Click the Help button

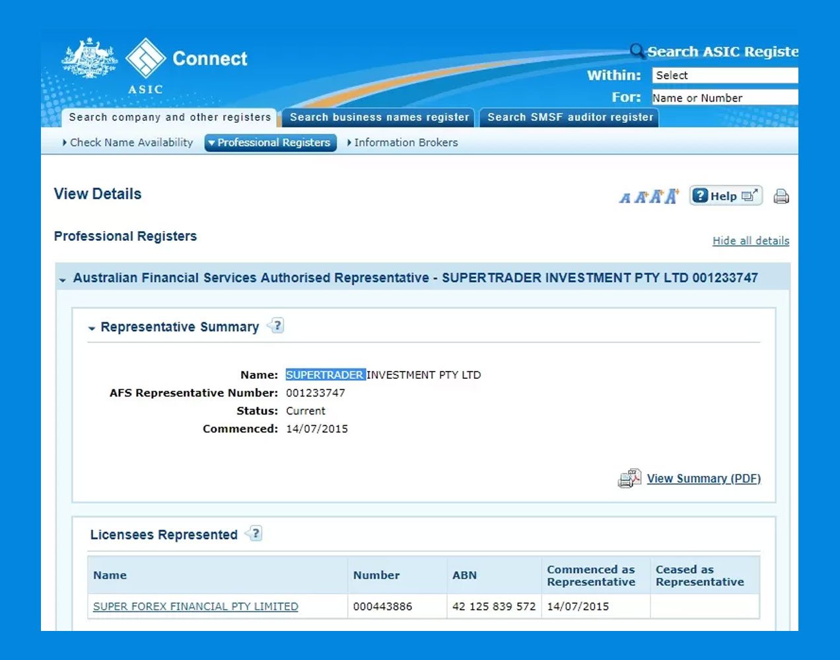(725, 196)
